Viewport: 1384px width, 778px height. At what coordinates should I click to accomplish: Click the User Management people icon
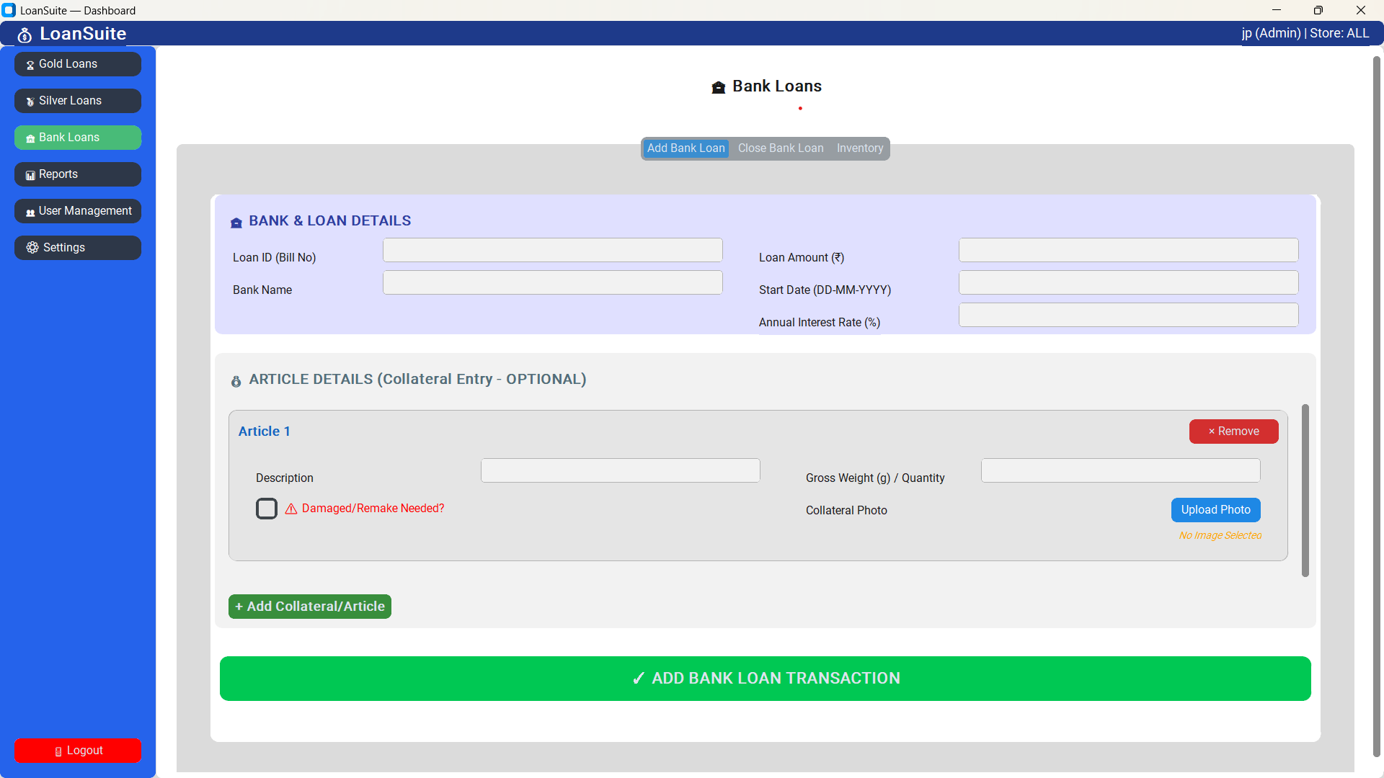(x=30, y=211)
